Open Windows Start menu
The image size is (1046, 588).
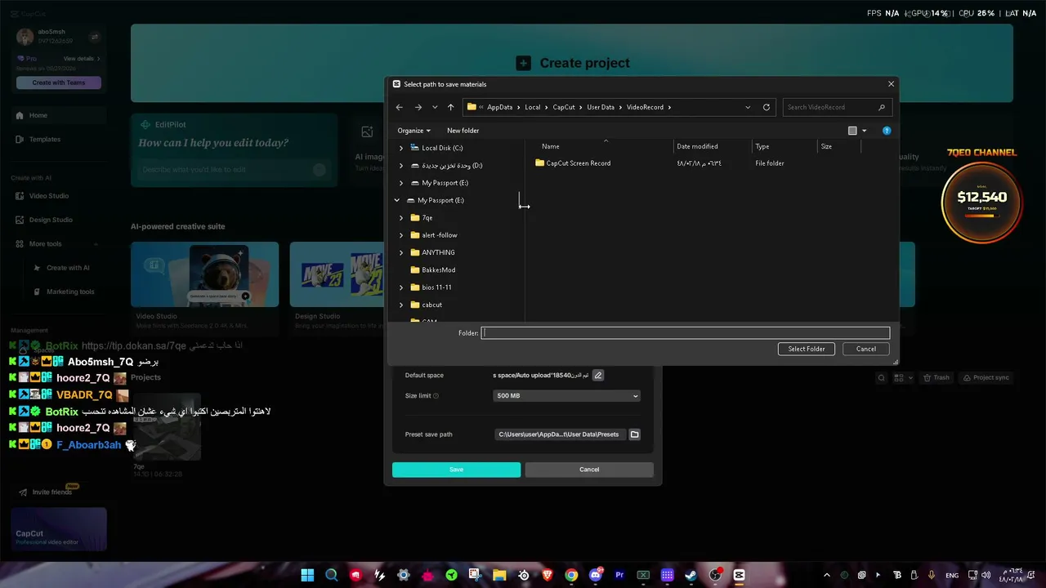(x=307, y=575)
